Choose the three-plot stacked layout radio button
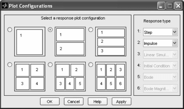184x109 pixels. (91, 30)
